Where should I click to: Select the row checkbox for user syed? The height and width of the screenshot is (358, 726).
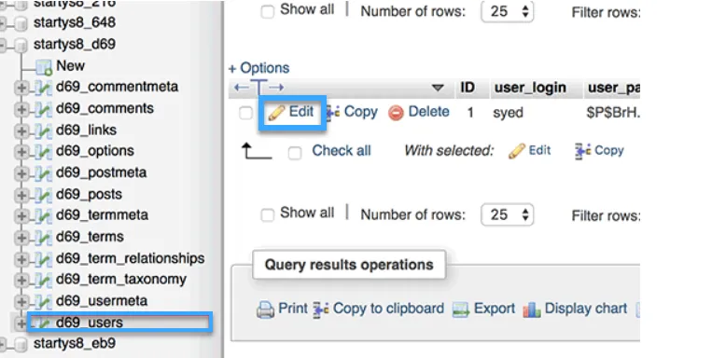pos(245,114)
